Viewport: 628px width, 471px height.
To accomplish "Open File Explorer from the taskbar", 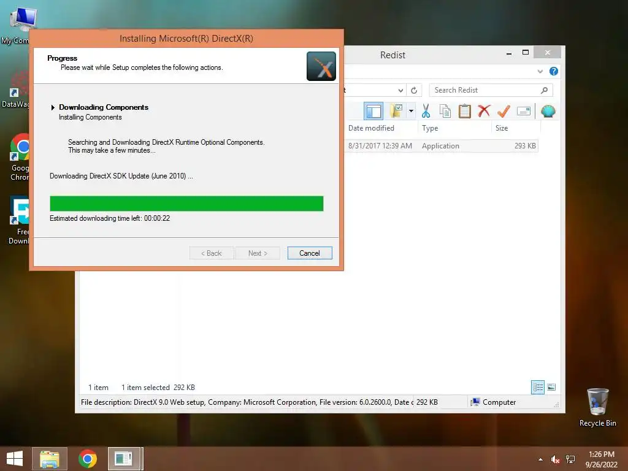I will pyautogui.click(x=50, y=459).
